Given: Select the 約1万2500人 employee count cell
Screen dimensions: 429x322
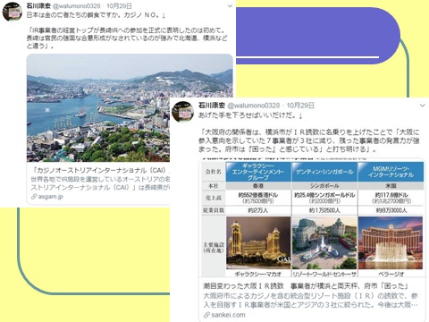Looking at the screenshot, I should tap(324, 210).
